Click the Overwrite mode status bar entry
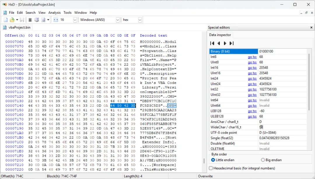315x179 pixels. pos(205,176)
